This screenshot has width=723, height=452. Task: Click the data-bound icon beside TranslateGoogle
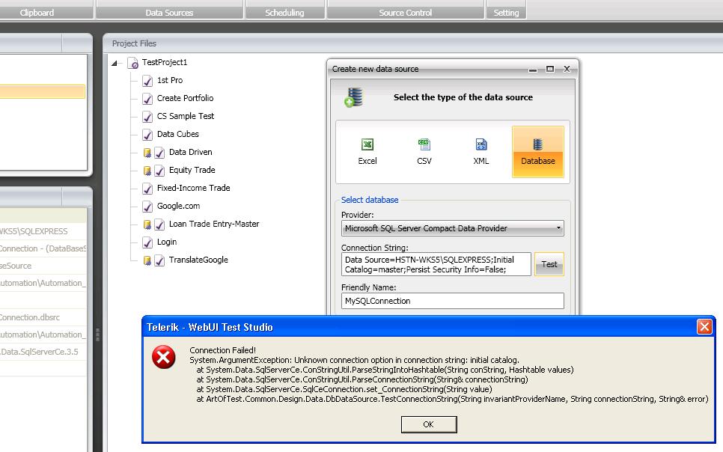[x=147, y=260]
